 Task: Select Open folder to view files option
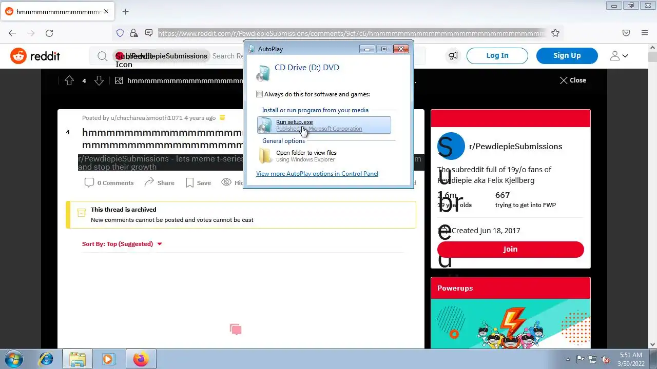click(324, 156)
